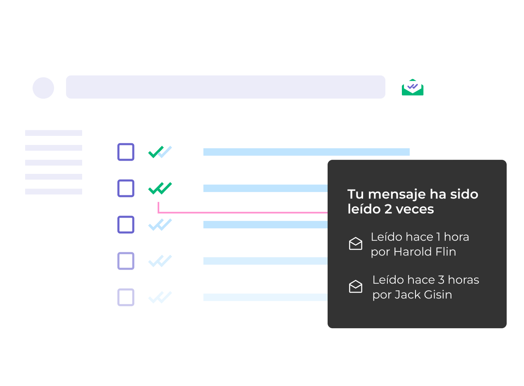Click the open envelope icon beside Harold Flin
Screen dimensions: 524x386
[356, 244]
